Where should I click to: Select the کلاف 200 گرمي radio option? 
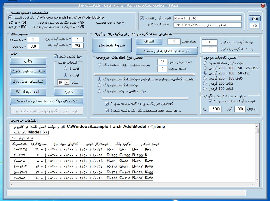tap(204, 83)
